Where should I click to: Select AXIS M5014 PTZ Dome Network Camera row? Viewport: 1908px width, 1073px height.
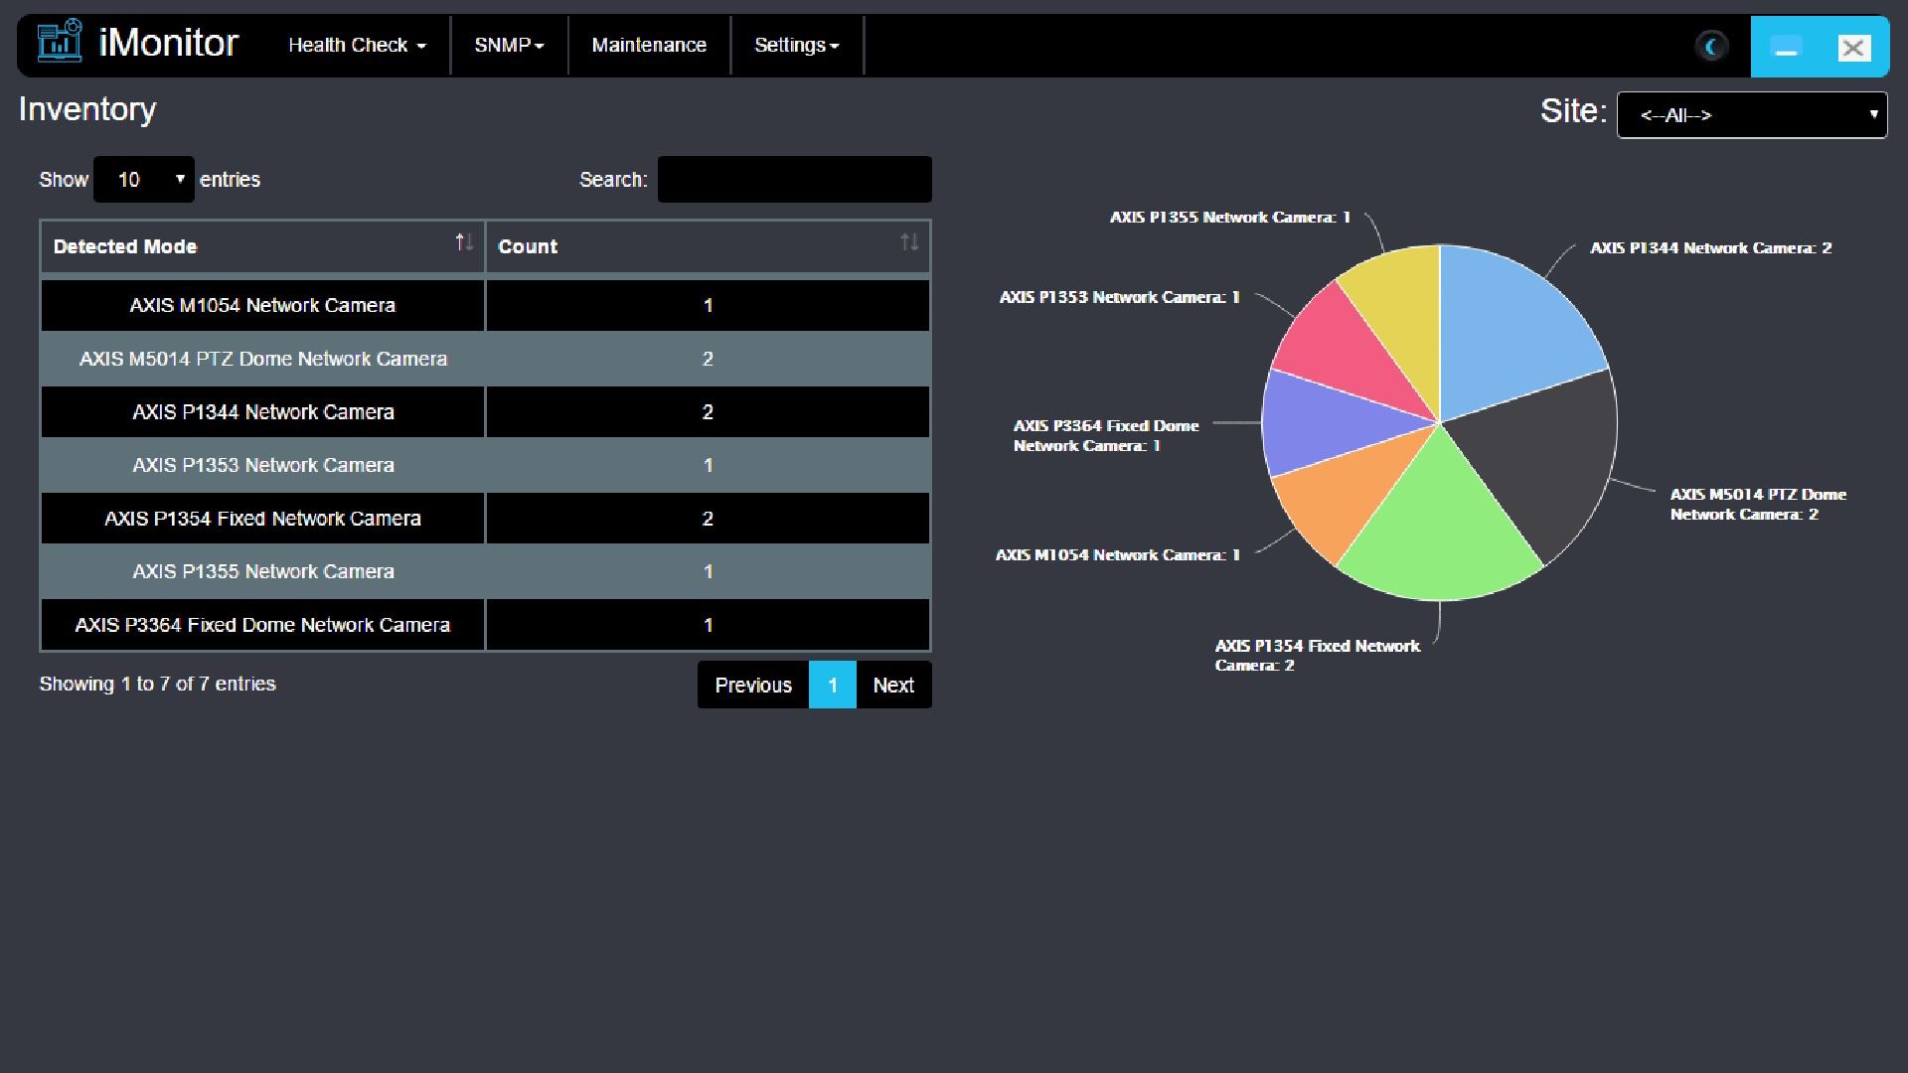[485, 359]
